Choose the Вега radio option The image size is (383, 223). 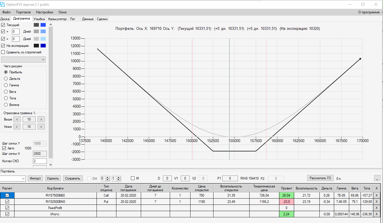coord(6,92)
